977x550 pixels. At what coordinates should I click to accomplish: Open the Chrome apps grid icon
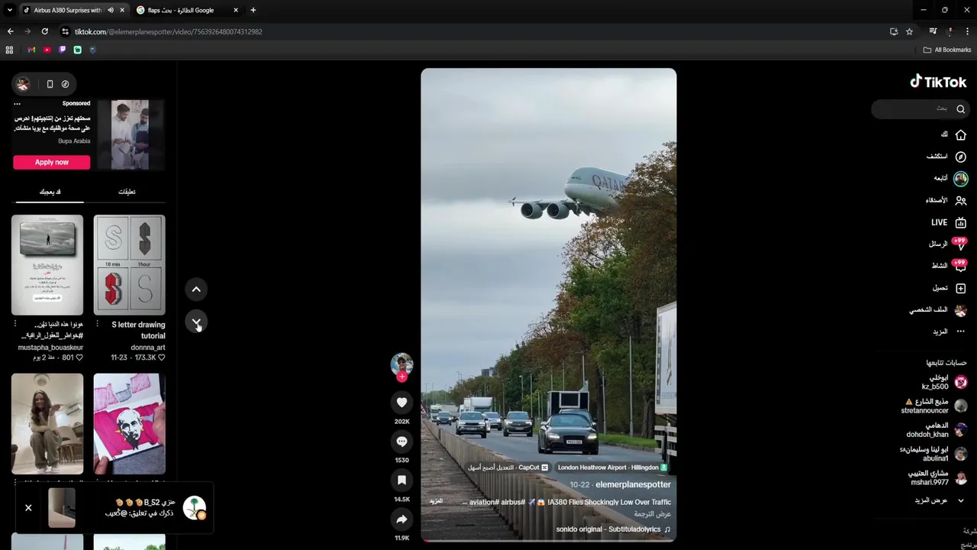[9, 50]
